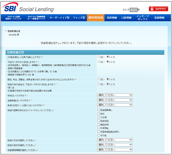Image resolution: width=172 pixels, height=155 pixels.
Task: Open the 年収 annual income dropdown
Action: coord(115,95)
